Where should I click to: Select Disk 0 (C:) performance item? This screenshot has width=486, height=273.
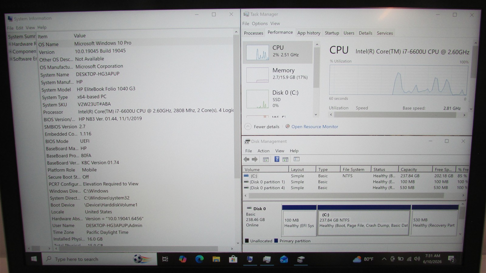(278, 99)
